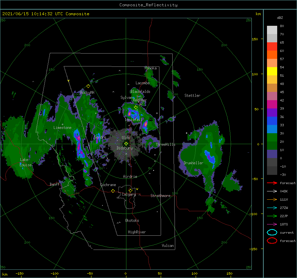Click the purple 36-39 dBZ color swatch
The height and width of the screenshot is (278, 297).
tap(272, 112)
